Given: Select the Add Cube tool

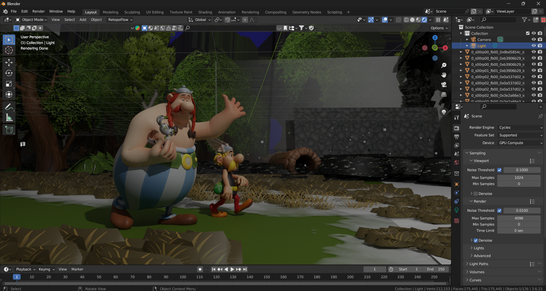Looking at the screenshot, I should (9, 130).
